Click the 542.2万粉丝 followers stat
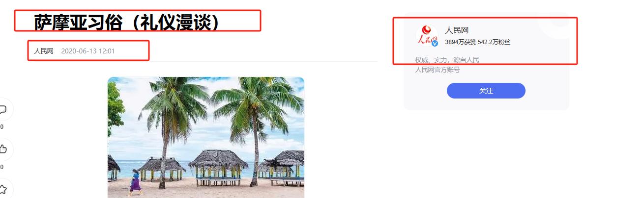The image size is (643, 198). (x=494, y=42)
